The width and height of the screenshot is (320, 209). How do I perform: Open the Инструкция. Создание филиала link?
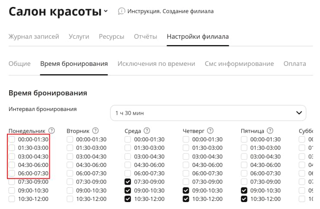170,11
